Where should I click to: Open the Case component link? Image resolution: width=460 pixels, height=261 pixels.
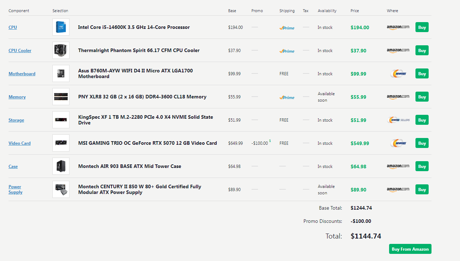[13, 167]
